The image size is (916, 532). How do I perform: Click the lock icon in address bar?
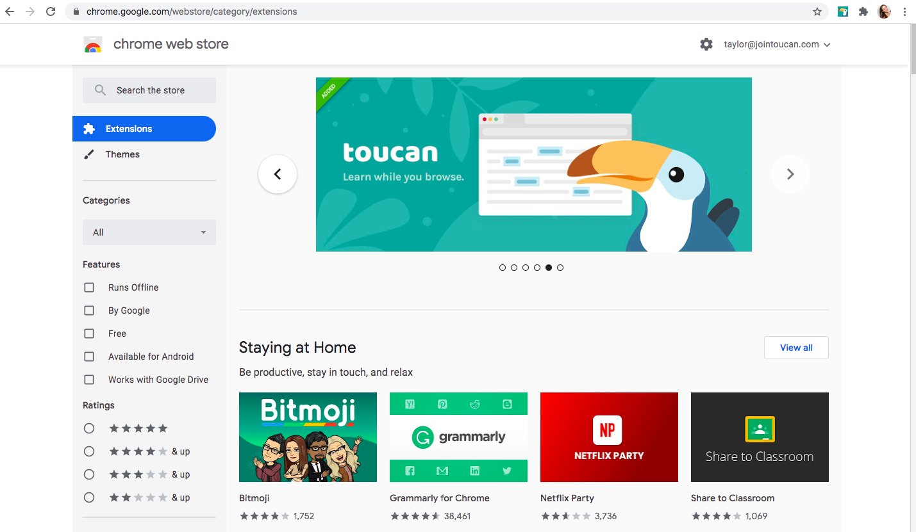(76, 12)
